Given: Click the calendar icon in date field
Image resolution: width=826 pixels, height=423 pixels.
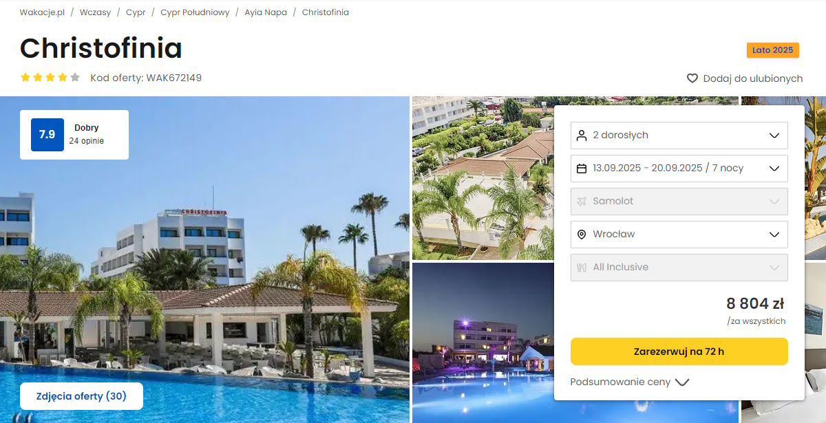Looking at the screenshot, I should [x=582, y=169].
